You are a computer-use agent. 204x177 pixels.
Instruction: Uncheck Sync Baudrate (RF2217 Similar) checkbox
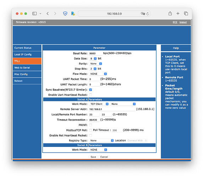click(x=90, y=90)
